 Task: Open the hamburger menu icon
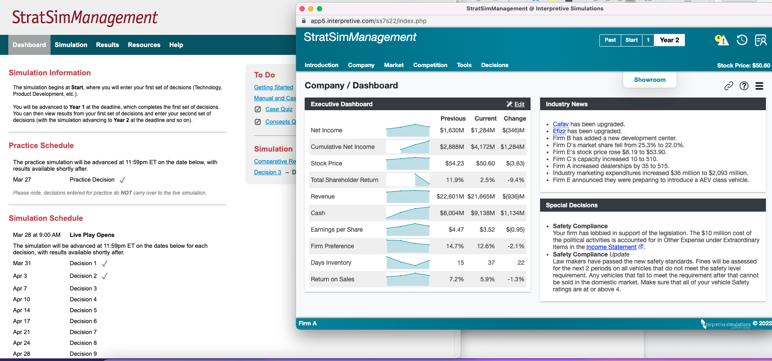pos(759,86)
